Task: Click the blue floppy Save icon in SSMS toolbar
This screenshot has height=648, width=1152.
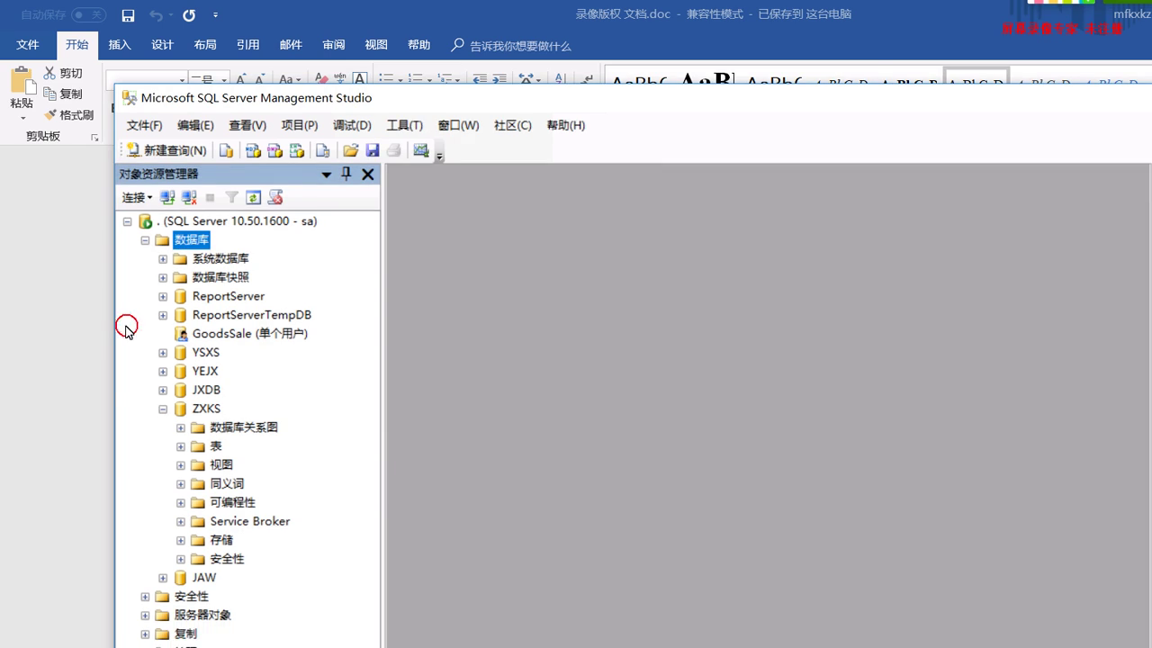Action: [372, 150]
